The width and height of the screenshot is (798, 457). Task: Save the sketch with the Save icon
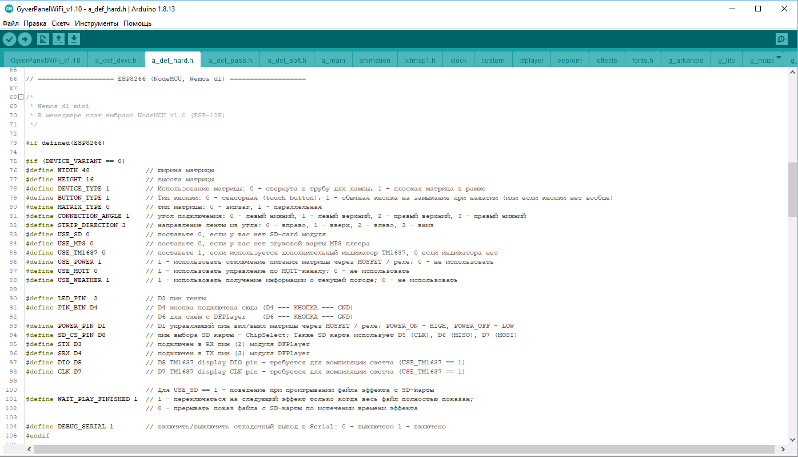[x=74, y=39]
